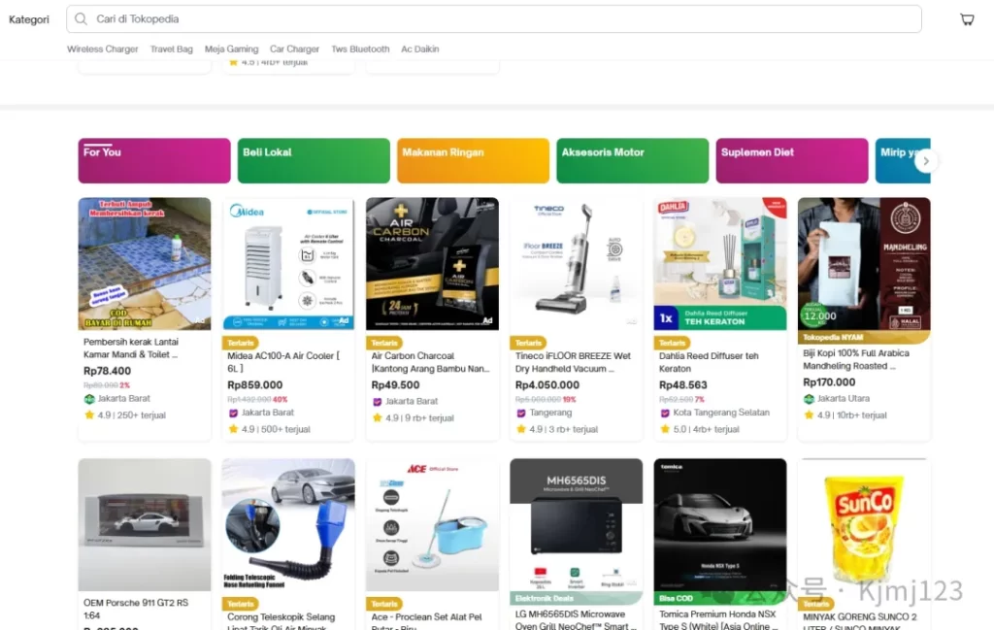The width and height of the screenshot is (994, 630).
Task: Click the Air Carbon Charcoal product title
Action: tap(430, 362)
